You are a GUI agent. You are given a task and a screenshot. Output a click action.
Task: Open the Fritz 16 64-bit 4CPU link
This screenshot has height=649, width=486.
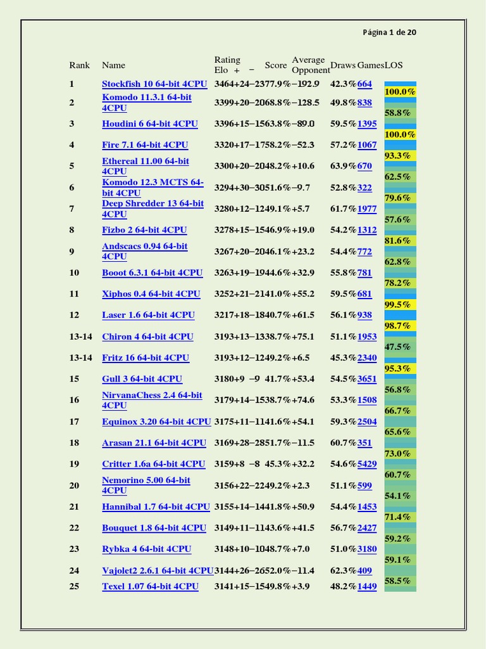[x=146, y=357]
